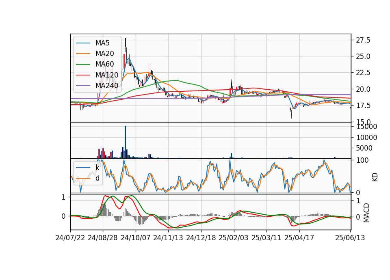
Task: Click the orange MA20 legend line sample
Action: pyautogui.click(x=83, y=54)
